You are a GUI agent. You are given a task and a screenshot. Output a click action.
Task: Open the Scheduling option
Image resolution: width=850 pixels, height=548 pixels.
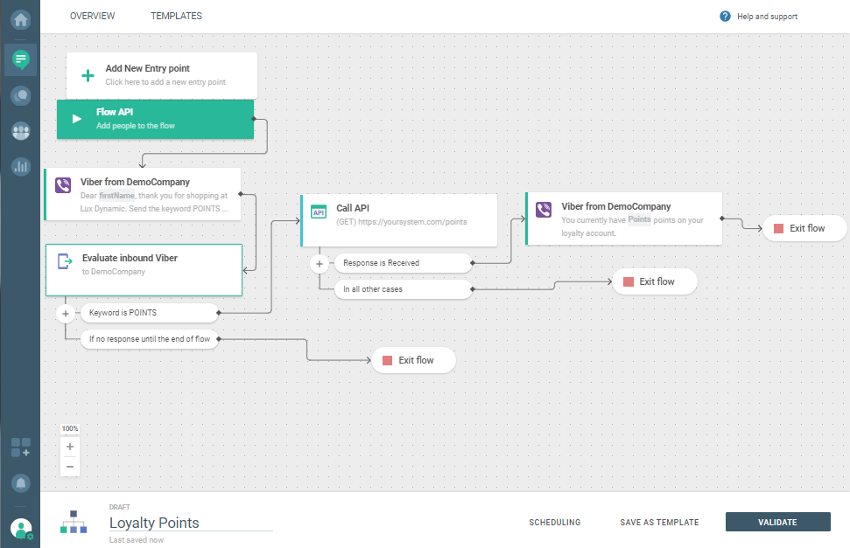pos(554,523)
